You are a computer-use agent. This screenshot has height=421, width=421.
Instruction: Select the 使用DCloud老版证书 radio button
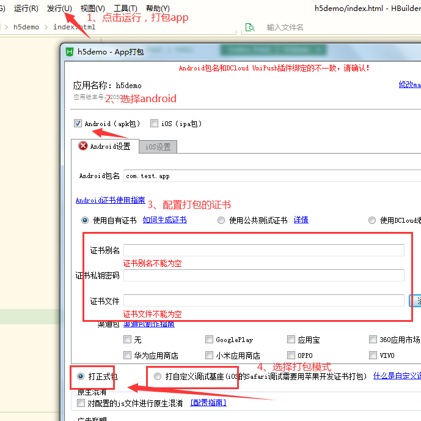(x=372, y=220)
